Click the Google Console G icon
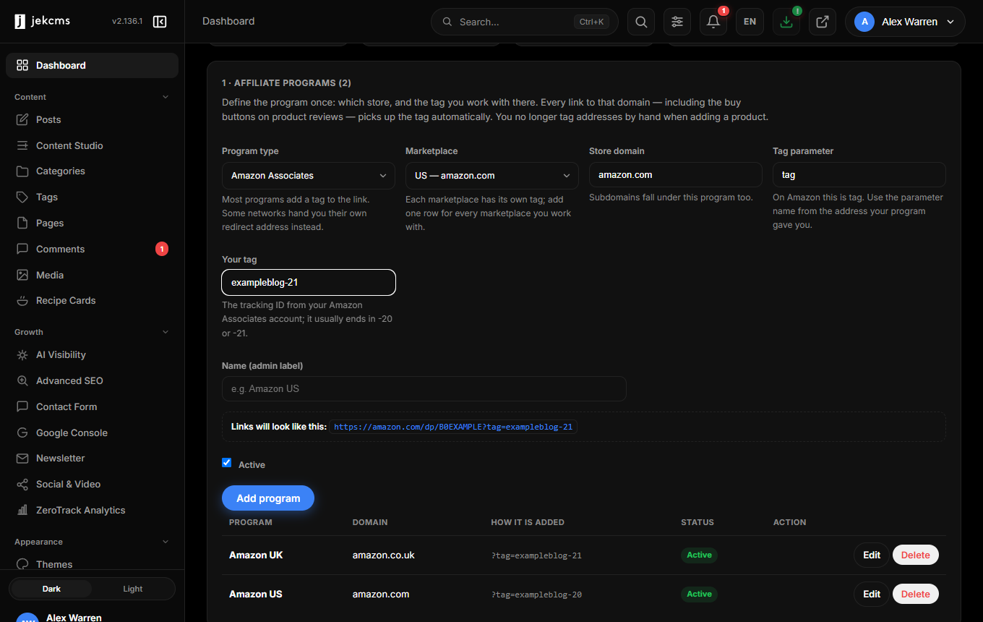This screenshot has width=983, height=622. pos(22,433)
